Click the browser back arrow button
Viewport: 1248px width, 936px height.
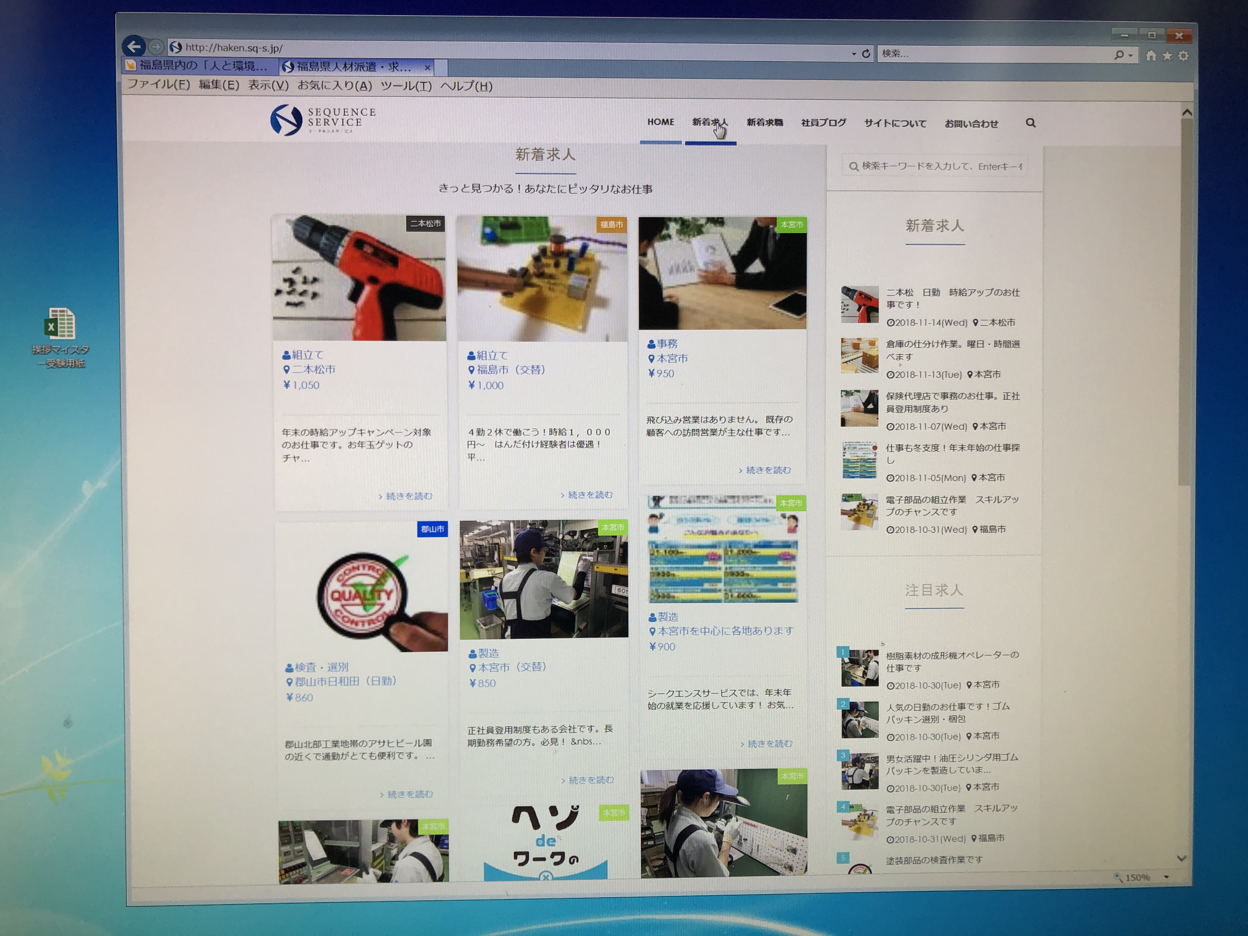click(134, 46)
